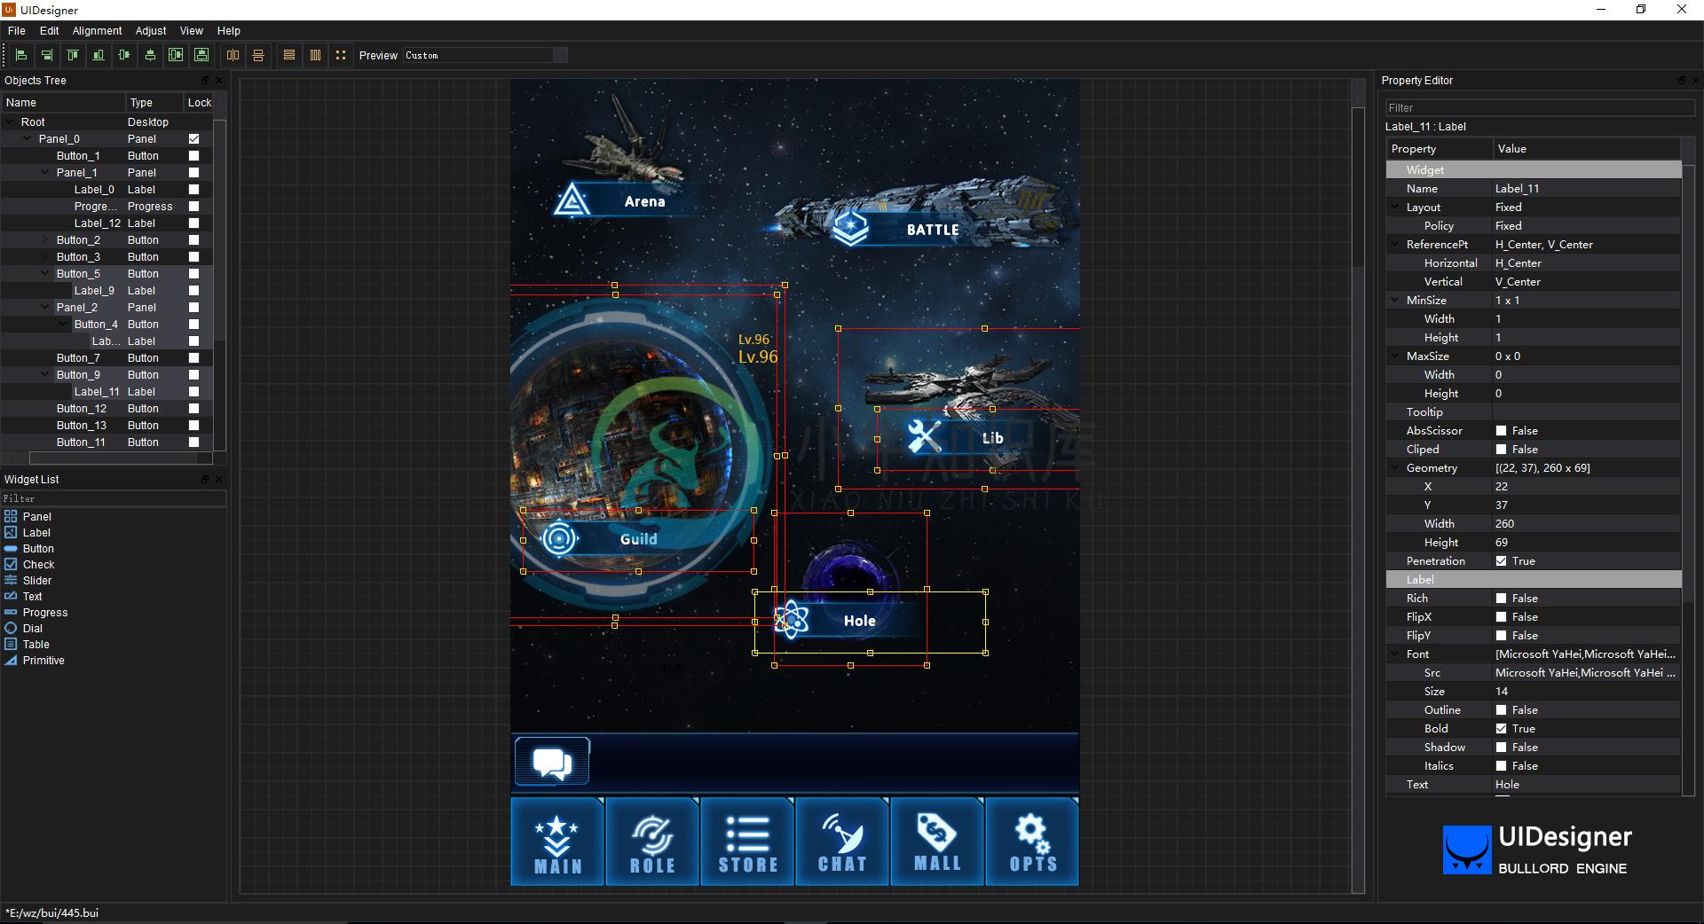
Task: Lock the Label_11 row
Action: (x=193, y=391)
